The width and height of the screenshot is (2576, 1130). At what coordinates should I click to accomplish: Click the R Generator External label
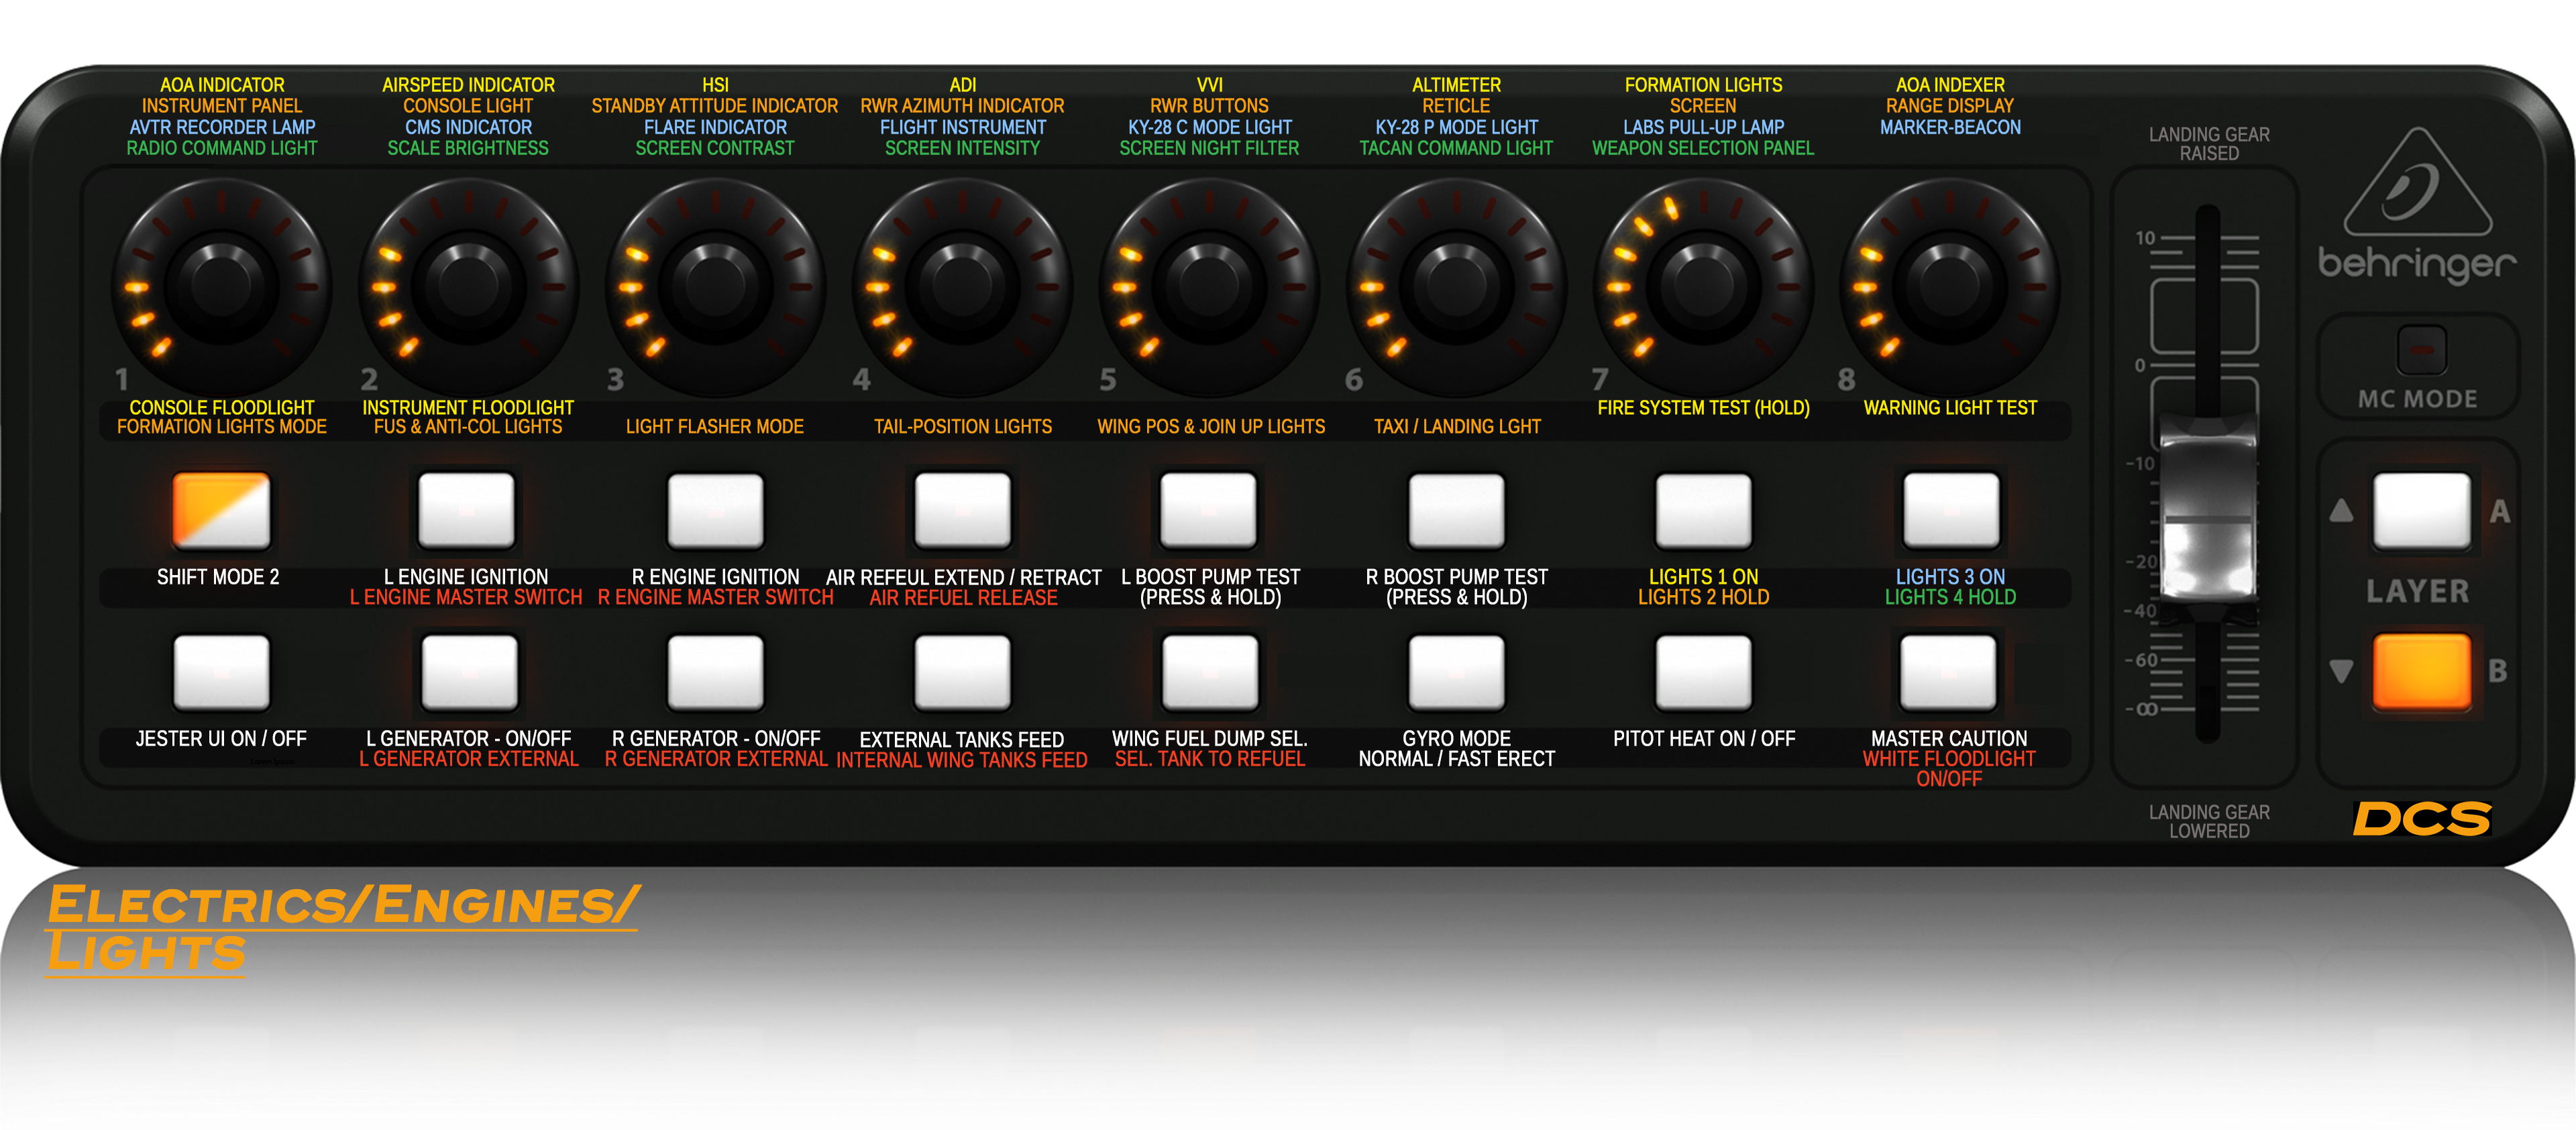[x=716, y=759]
